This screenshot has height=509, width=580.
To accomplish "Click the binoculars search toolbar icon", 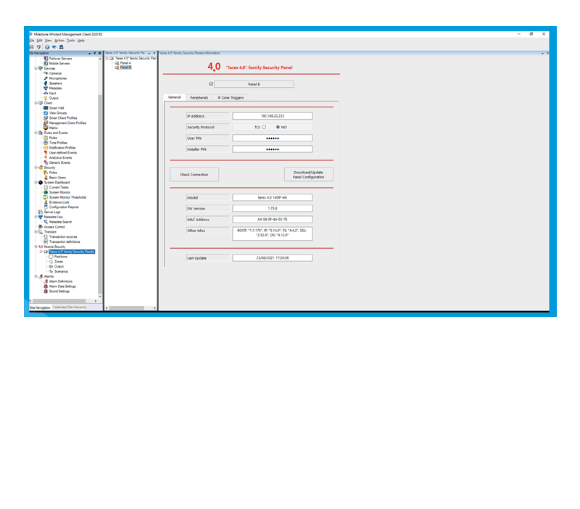I will click(62, 47).
